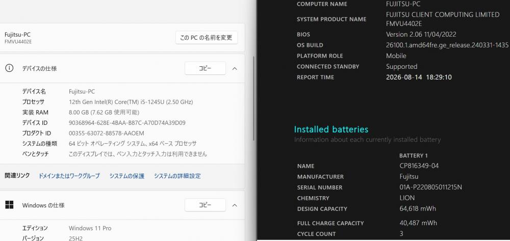Image resolution: width=510 pixels, height=241 pixels.
Task: Select BIOS Version 2.06 11/04/2022 value
Action: point(421,34)
